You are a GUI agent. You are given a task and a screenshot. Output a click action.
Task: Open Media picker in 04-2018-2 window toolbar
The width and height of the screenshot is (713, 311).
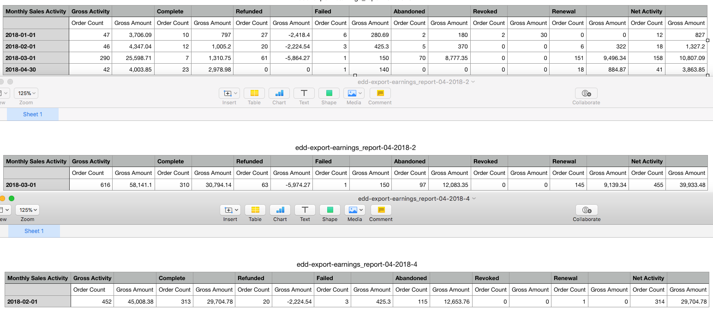pyautogui.click(x=354, y=93)
